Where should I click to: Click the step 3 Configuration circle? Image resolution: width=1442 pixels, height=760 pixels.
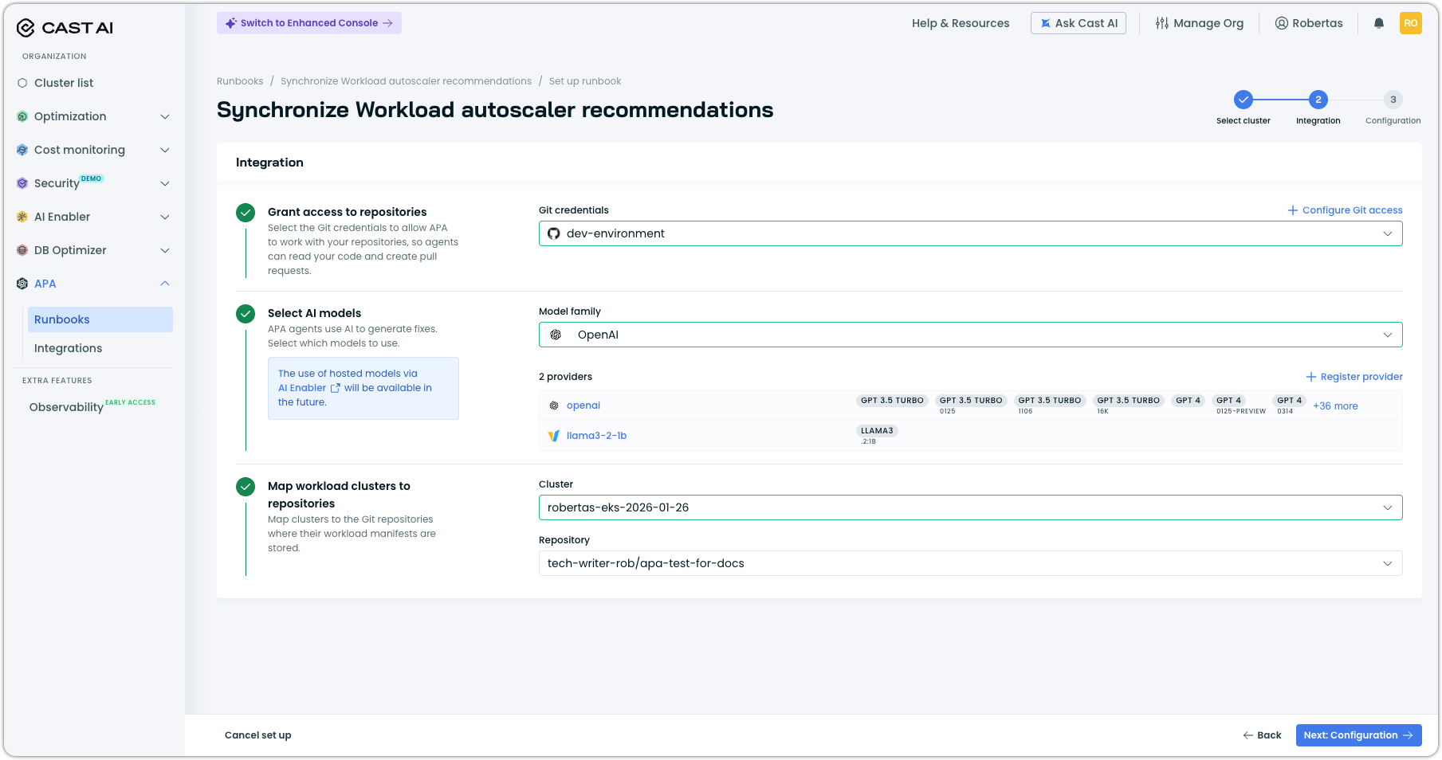coord(1393,100)
